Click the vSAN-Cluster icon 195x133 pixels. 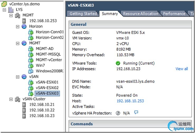17,99
